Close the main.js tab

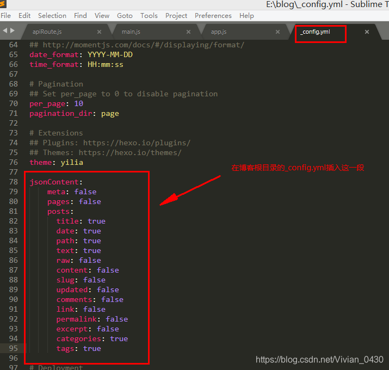tap(189, 32)
